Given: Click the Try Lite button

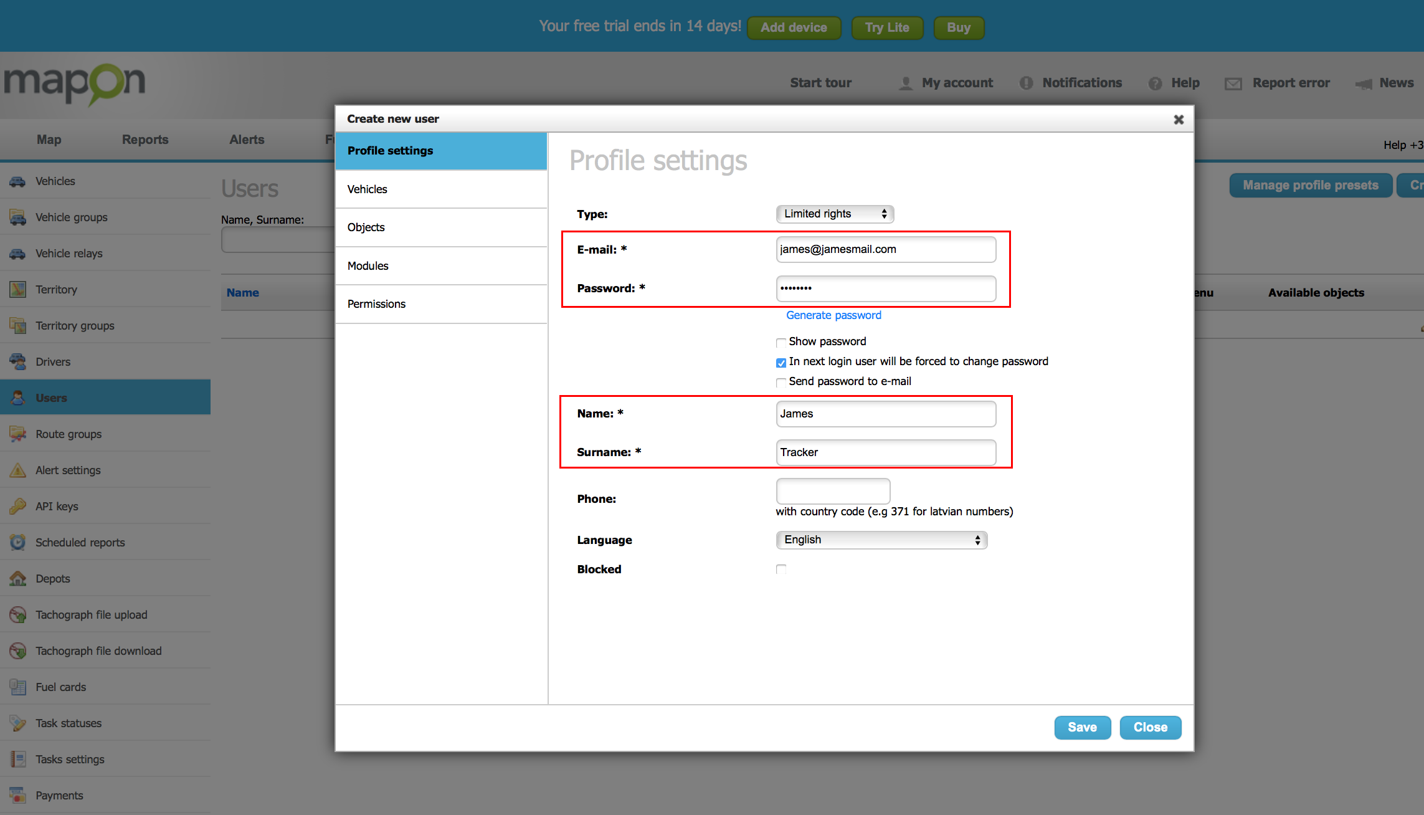Looking at the screenshot, I should 887,27.
